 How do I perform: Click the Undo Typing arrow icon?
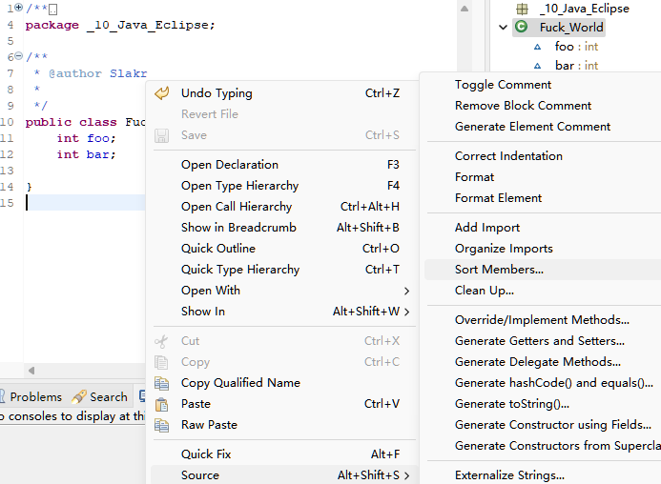(x=161, y=93)
